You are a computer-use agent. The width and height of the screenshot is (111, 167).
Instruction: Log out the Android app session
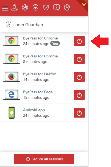(79, 113)
